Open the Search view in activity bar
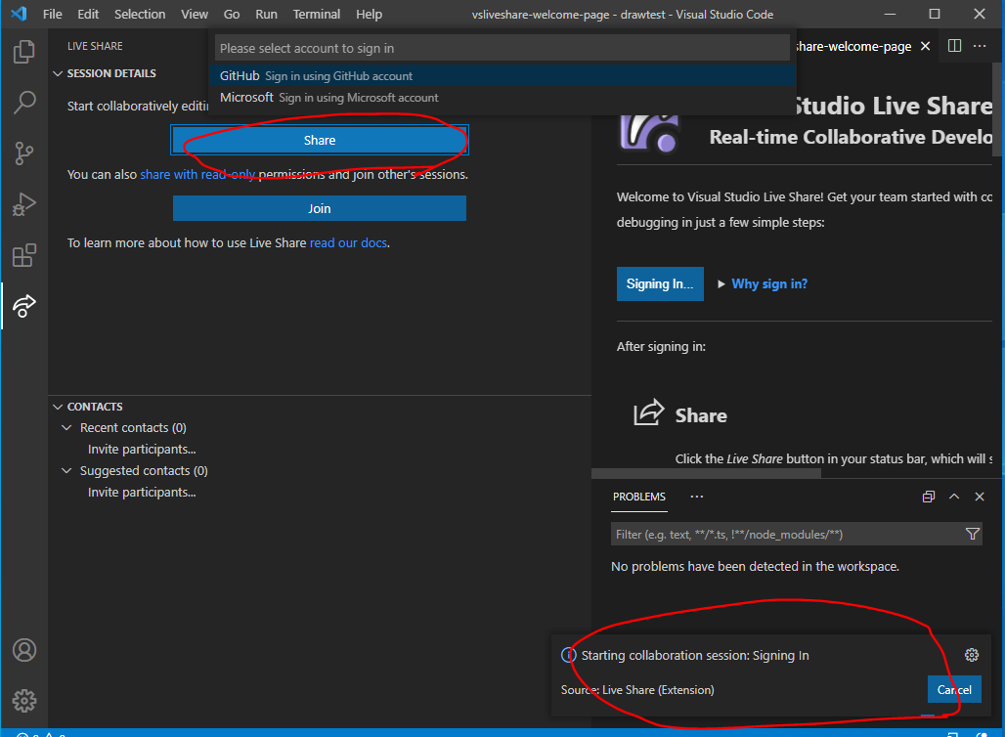 click(x=24, y=102)
